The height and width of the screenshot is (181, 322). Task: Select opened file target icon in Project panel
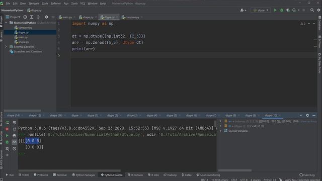pos(25,17)
